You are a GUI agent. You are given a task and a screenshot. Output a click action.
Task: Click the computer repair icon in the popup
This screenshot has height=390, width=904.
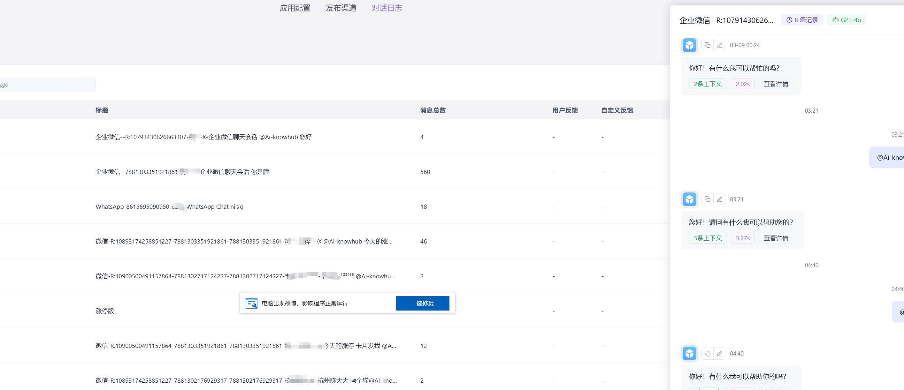coord(251,304)
